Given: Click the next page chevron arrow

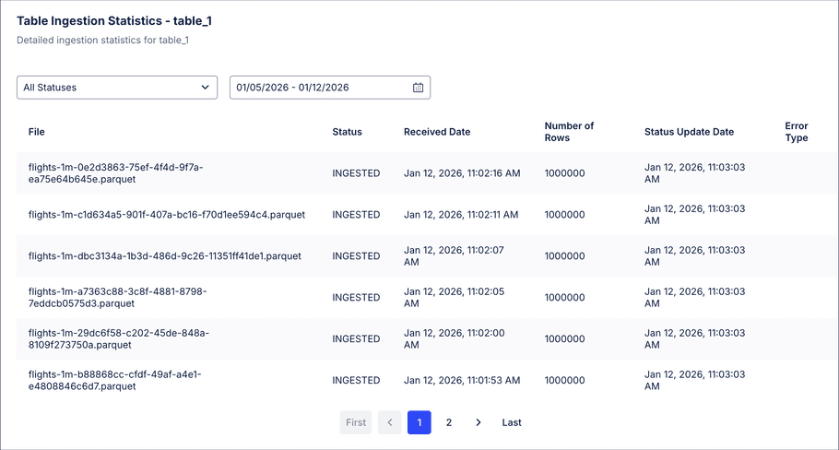Looking at the screenshot, I should (478, 422).
